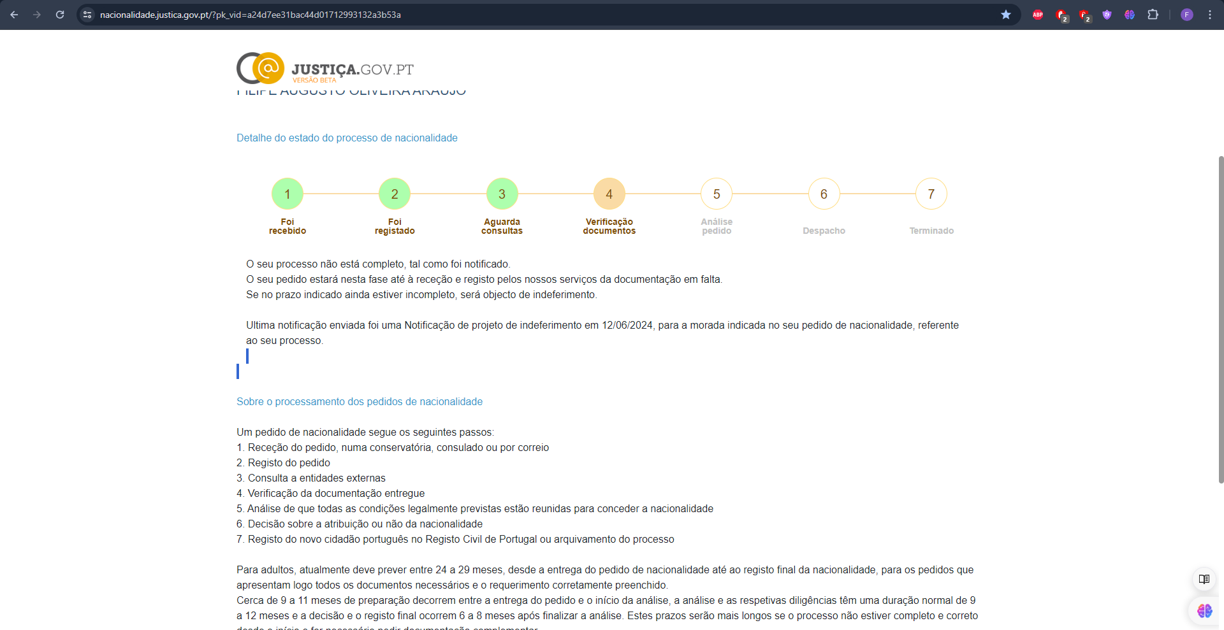
Task: Select step 4 Verificação documentos circle
Action: coord(609,194)
